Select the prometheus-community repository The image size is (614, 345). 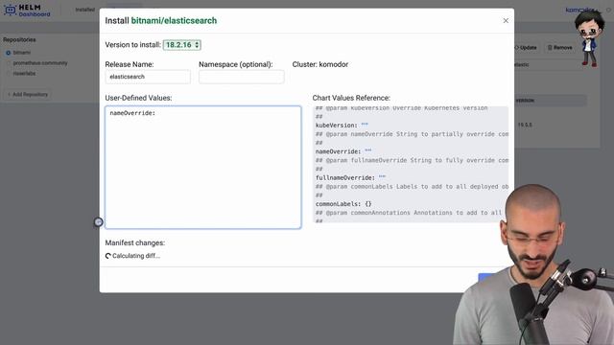pos(40,63)
